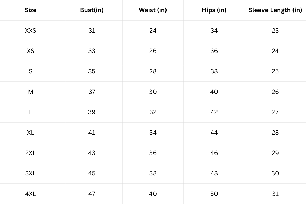
Task: Click sleeve length value 30 for 3XL
Action: click(275, 173)
